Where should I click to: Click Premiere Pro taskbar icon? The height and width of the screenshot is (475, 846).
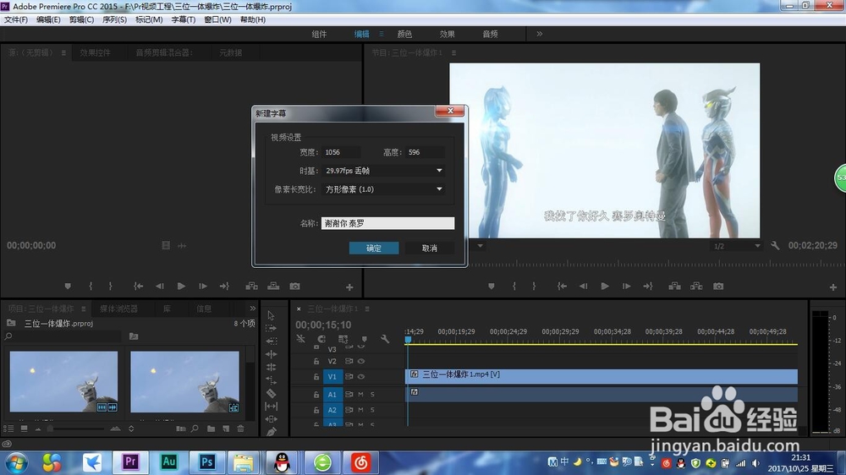130,462
